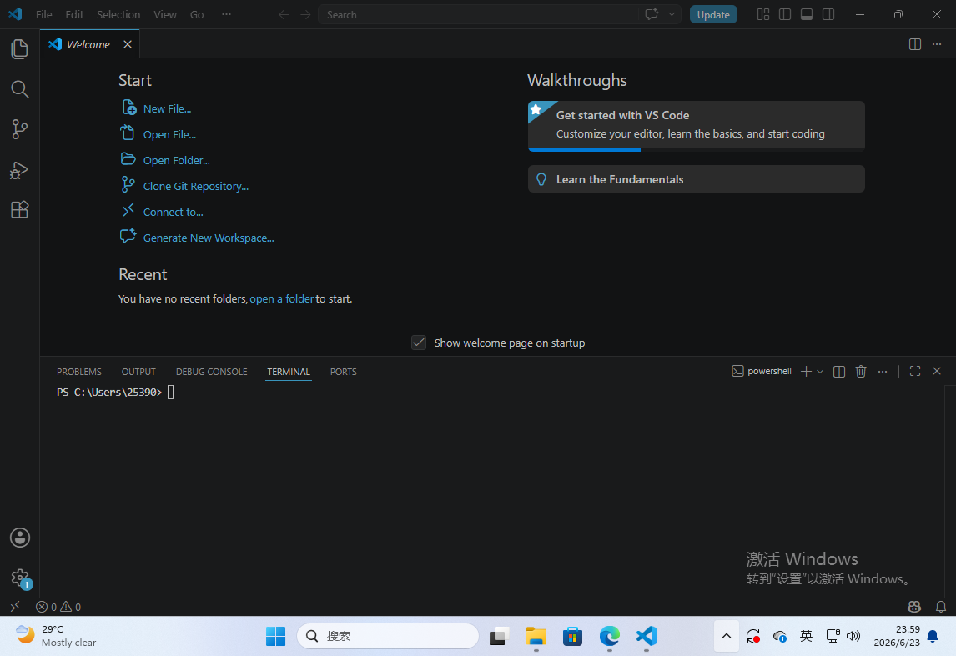Open the Copilot chat icon in title bar

(652, 14)
